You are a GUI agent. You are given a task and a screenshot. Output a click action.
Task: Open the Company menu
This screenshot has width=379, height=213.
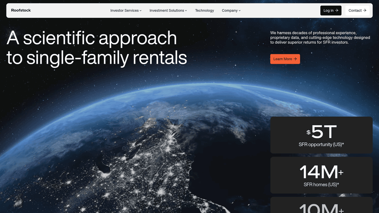click(231, 11)
